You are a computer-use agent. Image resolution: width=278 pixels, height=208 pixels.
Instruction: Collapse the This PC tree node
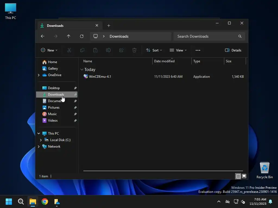tap(39, 134)
